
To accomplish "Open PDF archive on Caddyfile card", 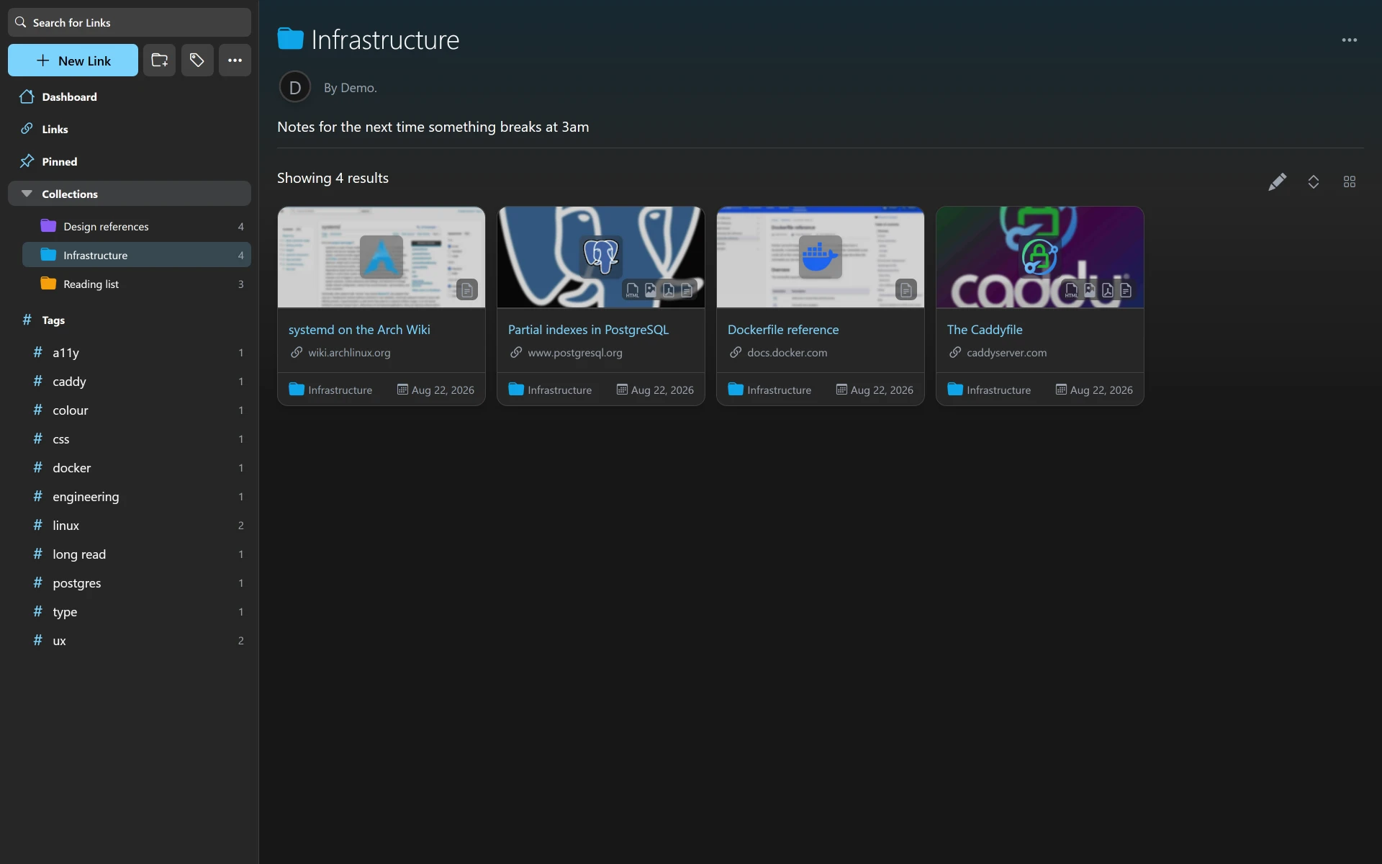I will [1108, 289].
